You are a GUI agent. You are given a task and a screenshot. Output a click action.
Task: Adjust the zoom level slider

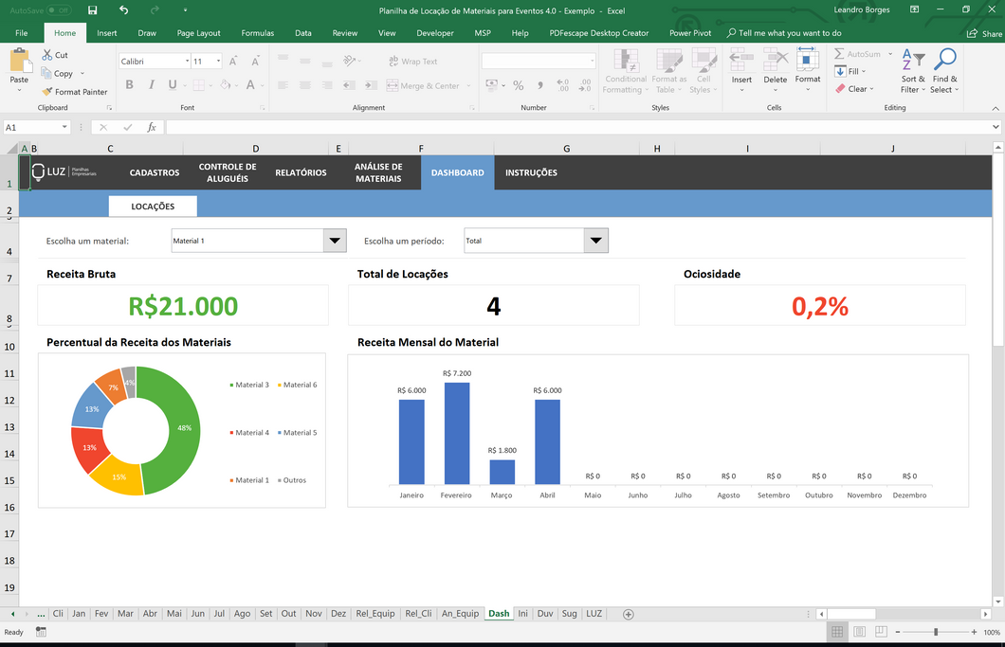click(936, 632)
